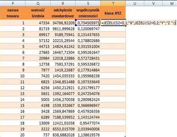Select cell with value 16467,71504
This screenshot has width=177, height=137.
(x=63, y=52)
